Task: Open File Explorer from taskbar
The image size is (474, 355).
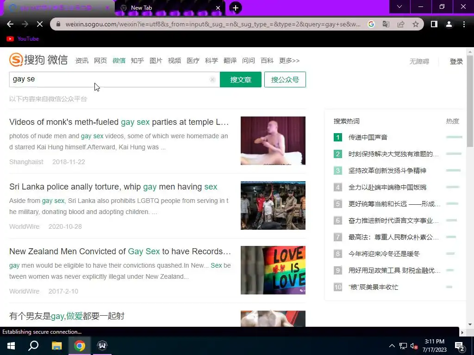Action: (56, 346)
